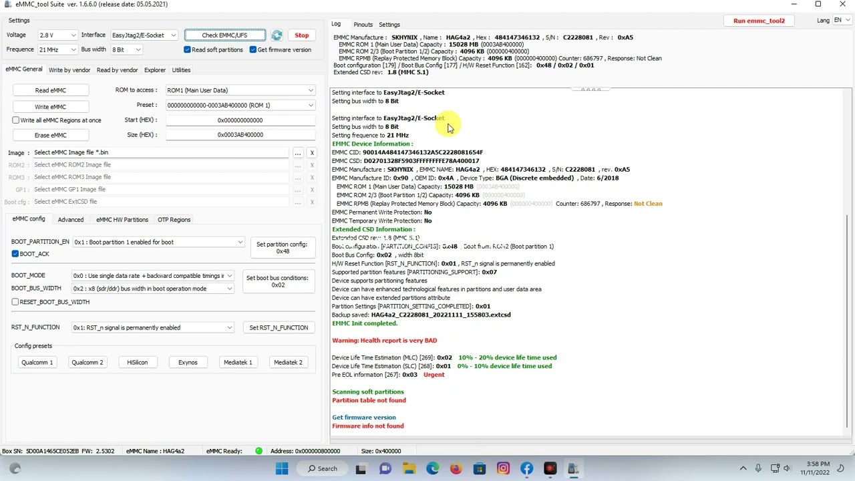Switch to the Advanced config tab

pos(71,220)
